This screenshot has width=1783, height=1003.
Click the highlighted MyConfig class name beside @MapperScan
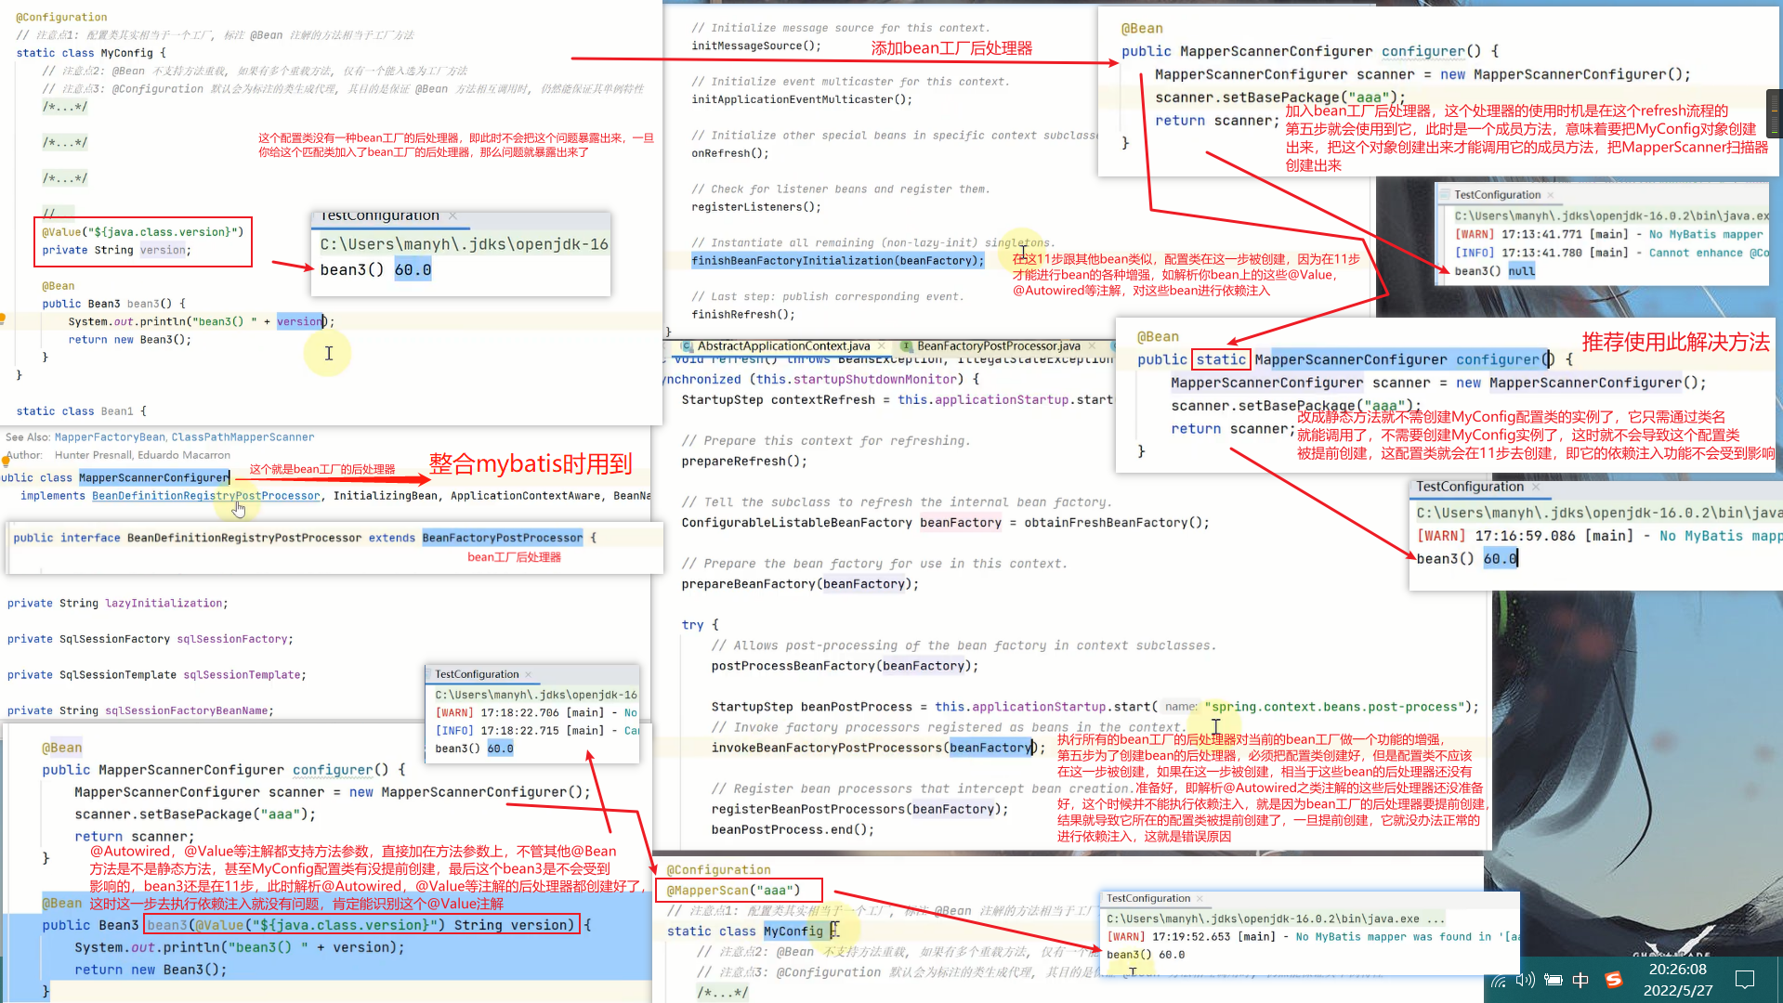pos(793,931)
